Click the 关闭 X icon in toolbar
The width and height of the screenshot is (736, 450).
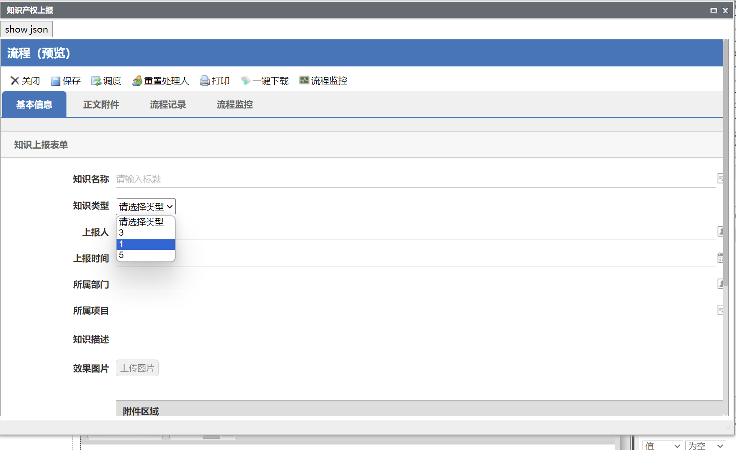pyautogui.click(x=15, y=81)
